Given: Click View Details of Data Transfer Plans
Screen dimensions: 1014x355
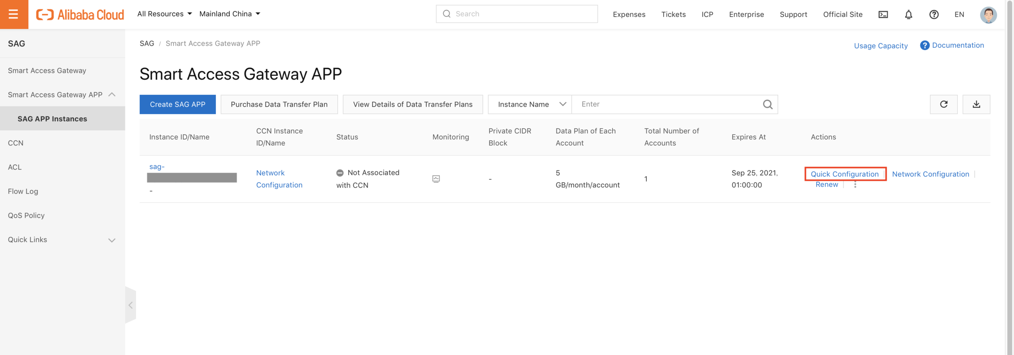Looking at the screenshot, I should pos(412,104).
